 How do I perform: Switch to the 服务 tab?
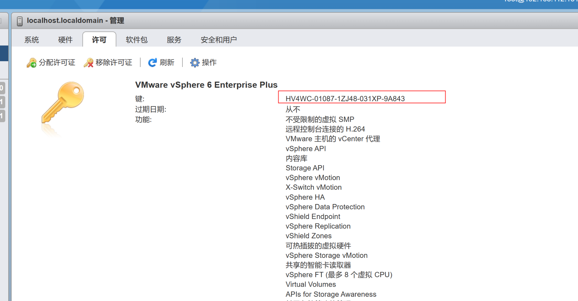pos(174,40)
